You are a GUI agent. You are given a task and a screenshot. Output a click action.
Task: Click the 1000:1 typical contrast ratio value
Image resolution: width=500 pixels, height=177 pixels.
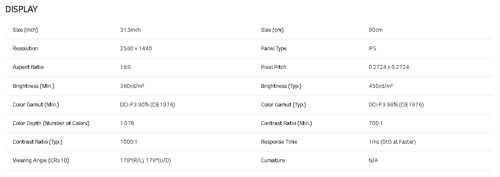[x=128, y=142]
